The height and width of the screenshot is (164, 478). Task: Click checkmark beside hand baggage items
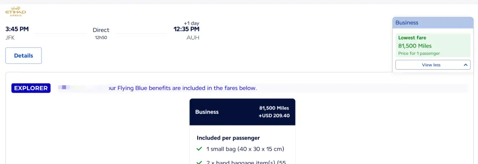pyautogui.click(x=199, y=162)
